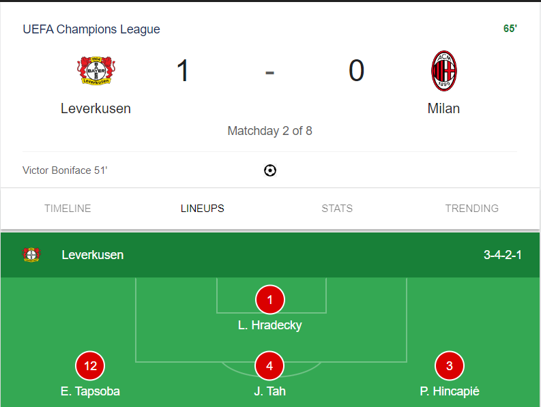Select number 12 player circle

[90, 365]
